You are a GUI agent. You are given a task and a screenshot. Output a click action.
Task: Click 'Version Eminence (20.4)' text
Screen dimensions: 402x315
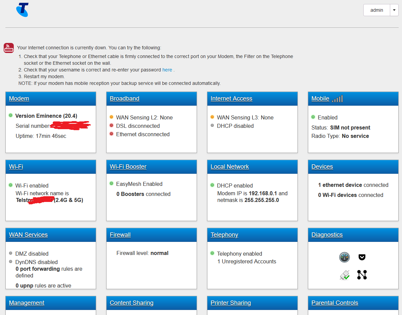coord(46,116)
